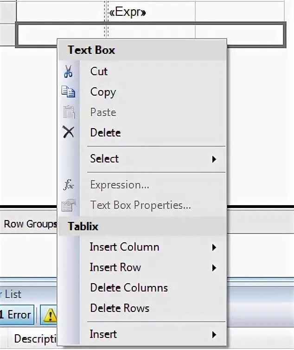The image size is (294, 350).
Task: Click Text Box Properties menu entry
Action: (x=141, y=205)
